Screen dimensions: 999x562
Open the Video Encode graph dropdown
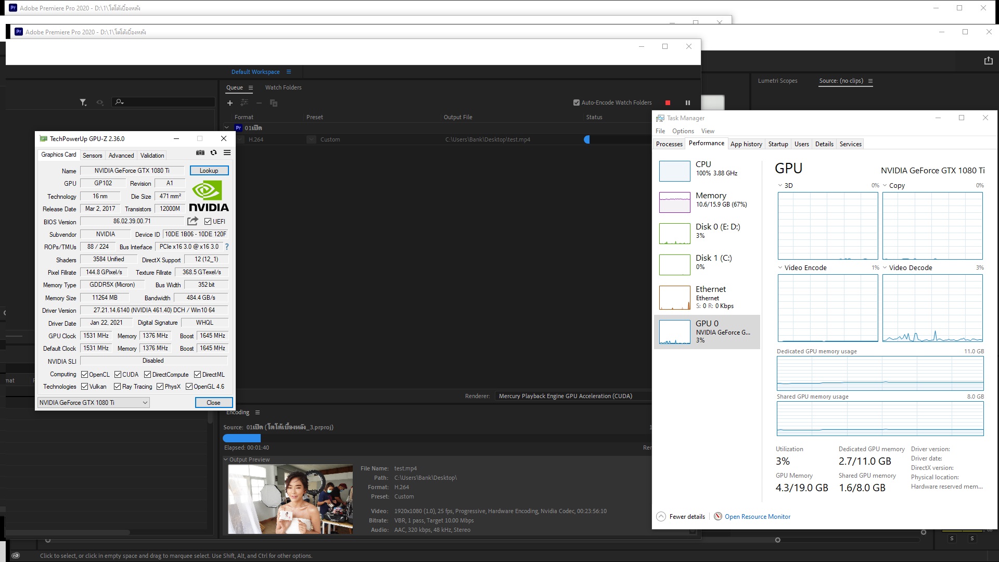780,267
